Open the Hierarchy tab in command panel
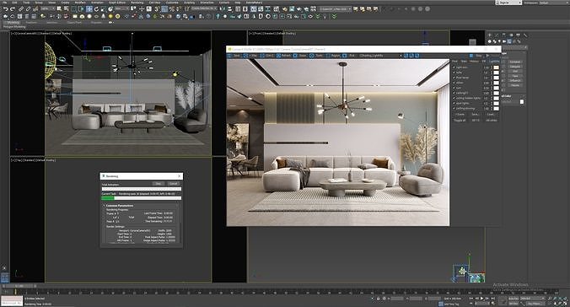The image size is (570, 307). 503,35
